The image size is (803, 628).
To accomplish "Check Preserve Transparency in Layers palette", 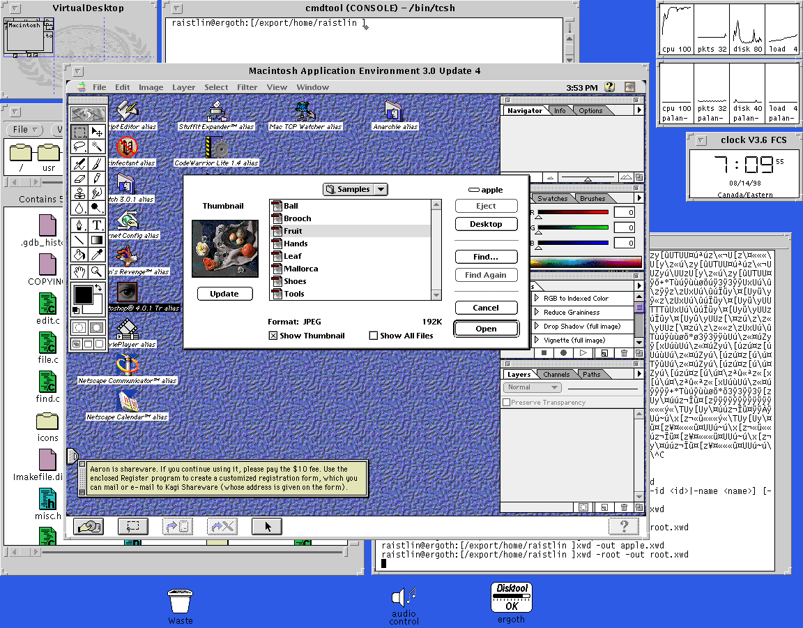I will pos(507,403).
